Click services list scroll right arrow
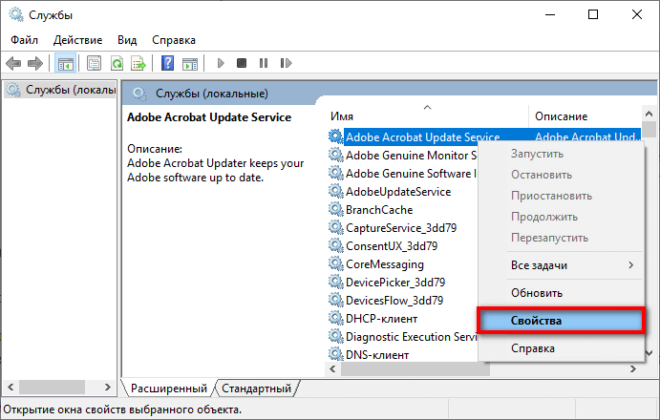This screenshot has width=660, height=420. pos(633,369)
